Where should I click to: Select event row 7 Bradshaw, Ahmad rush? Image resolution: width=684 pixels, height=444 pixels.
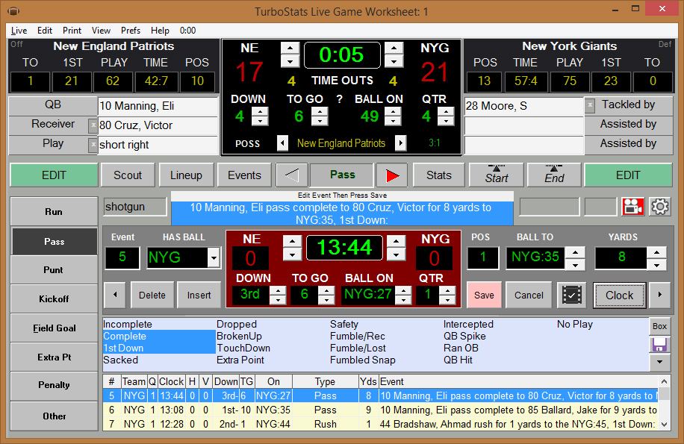(380, 424)
